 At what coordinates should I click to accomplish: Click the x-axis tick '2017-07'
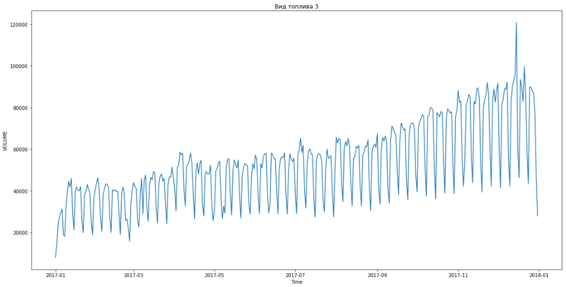(x=295, y=275)
